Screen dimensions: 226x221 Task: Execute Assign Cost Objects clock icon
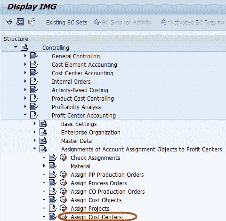(x=64, y=200)
